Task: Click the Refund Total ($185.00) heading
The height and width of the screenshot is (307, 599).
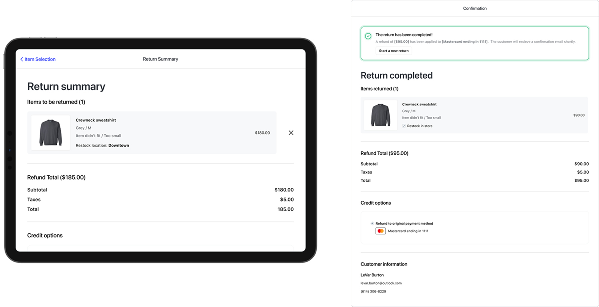Action: click(56, 177)
